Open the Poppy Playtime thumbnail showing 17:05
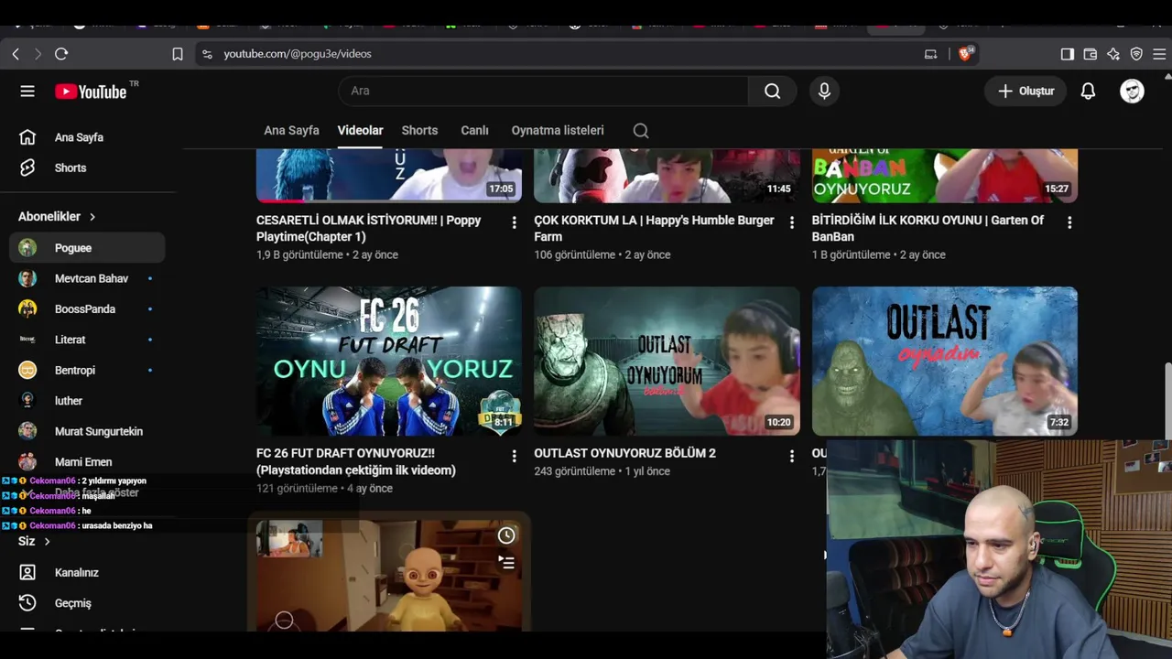This screenshot has width=1172, height=659. click(389, 176)
